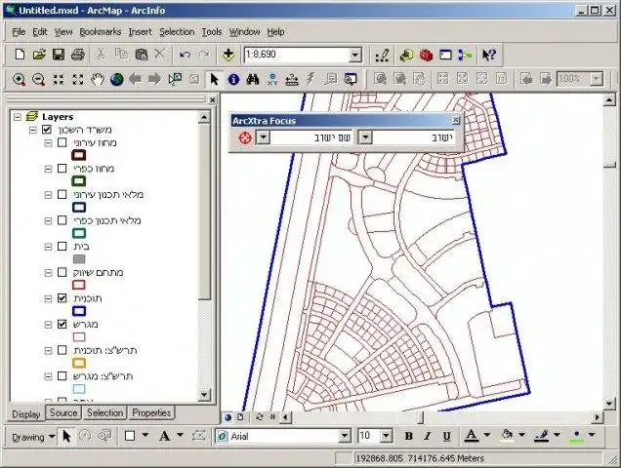Launch ArcCatalog from toolbar
The height and width of the screenshot is (468, 621).
click(x=406, y=56)
